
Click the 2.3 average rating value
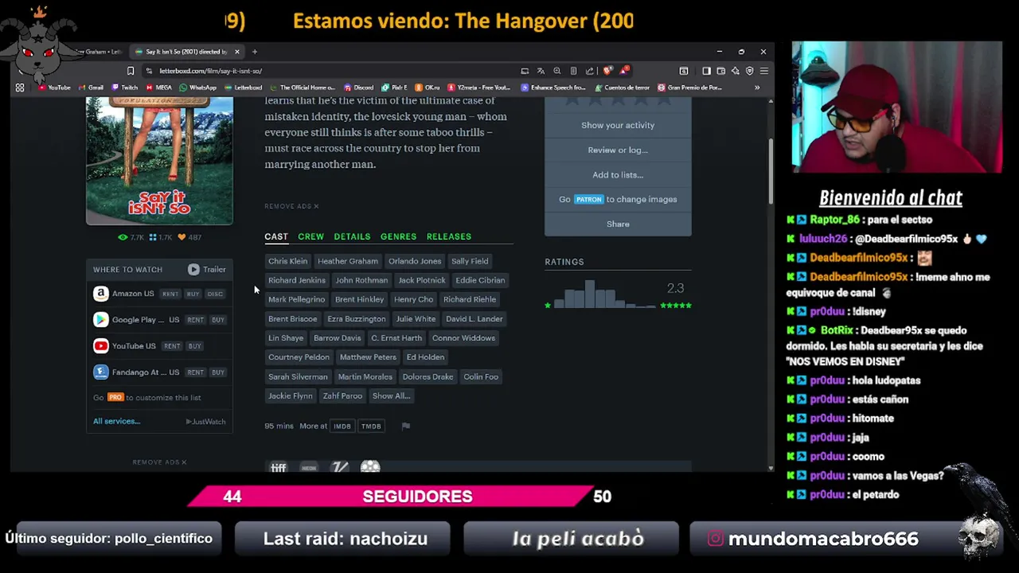click(675, 288)
